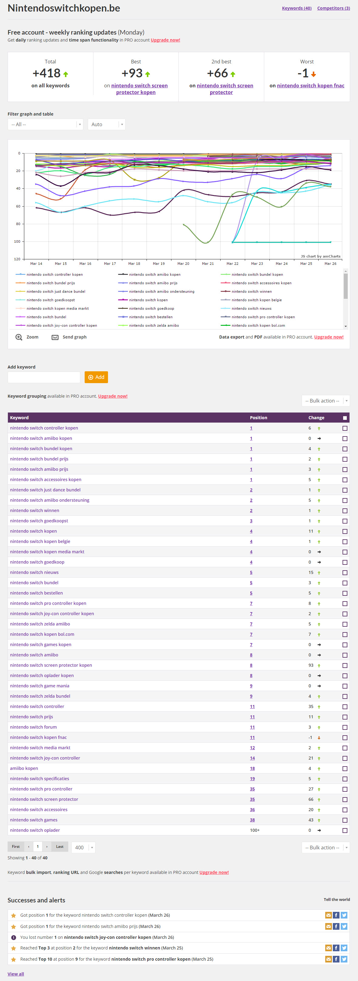Click Upgrade now beside Keyword grouping

tap(113, 396)
